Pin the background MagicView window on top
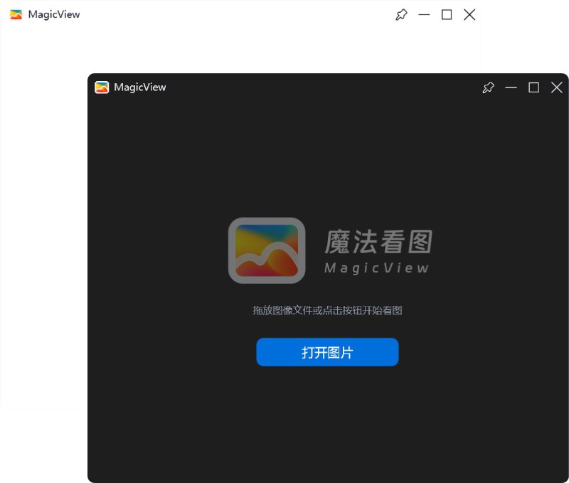The height and width of the screenshot is (483, 569). click(400, 14)
